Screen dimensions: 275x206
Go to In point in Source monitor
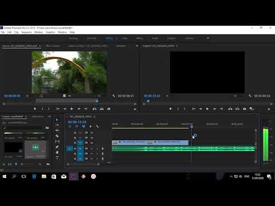58,109
